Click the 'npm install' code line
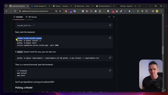This screenshot has height=95, width=168. [x=22, y=73]
